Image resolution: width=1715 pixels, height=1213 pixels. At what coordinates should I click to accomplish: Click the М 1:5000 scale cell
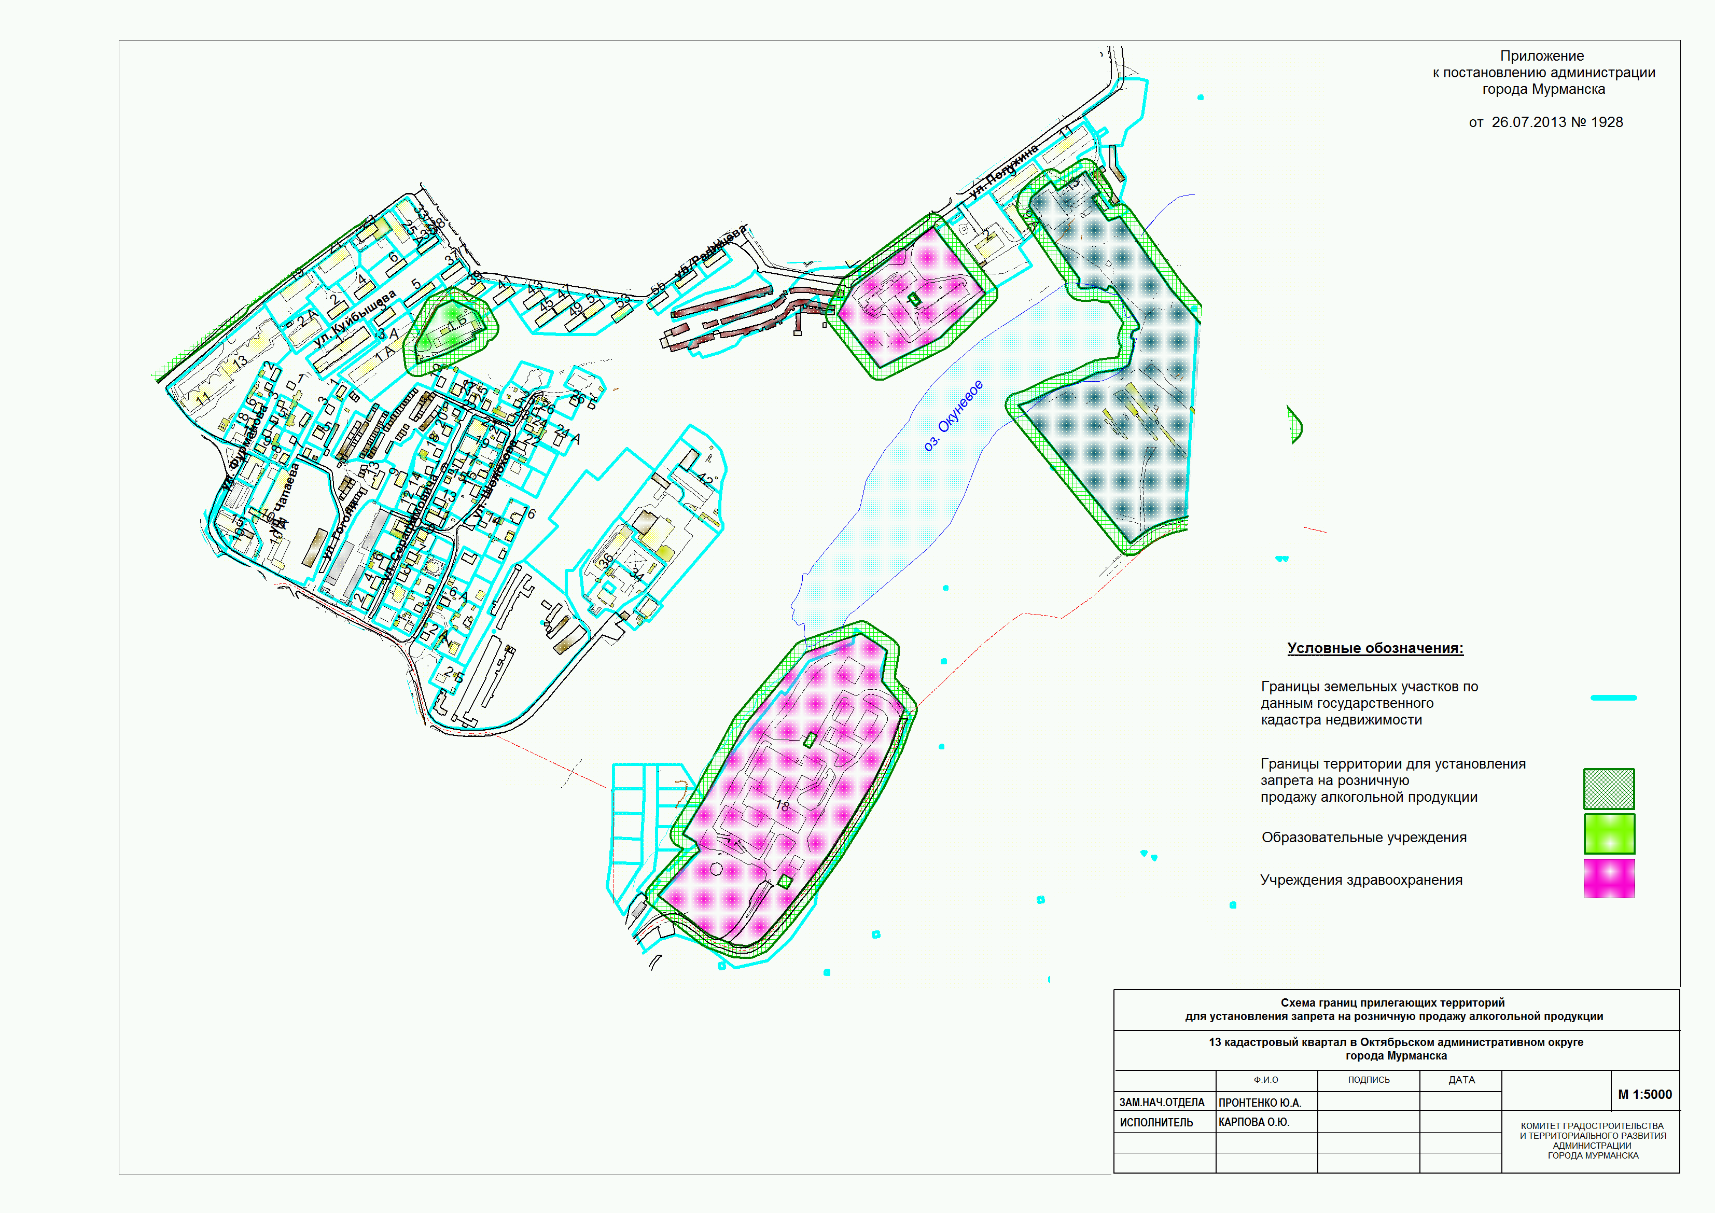[x=1645, y=1094]
